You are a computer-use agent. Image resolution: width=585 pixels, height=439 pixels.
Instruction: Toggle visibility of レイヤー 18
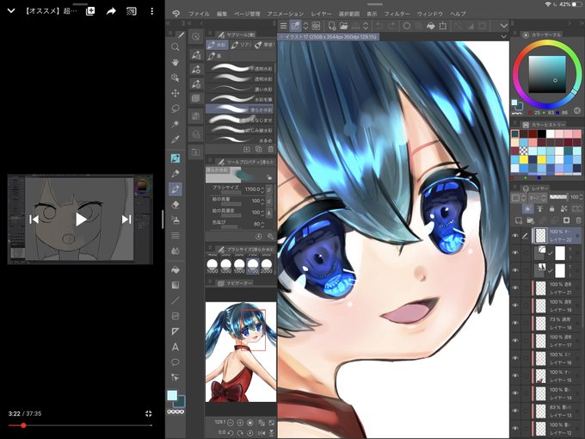515,323
